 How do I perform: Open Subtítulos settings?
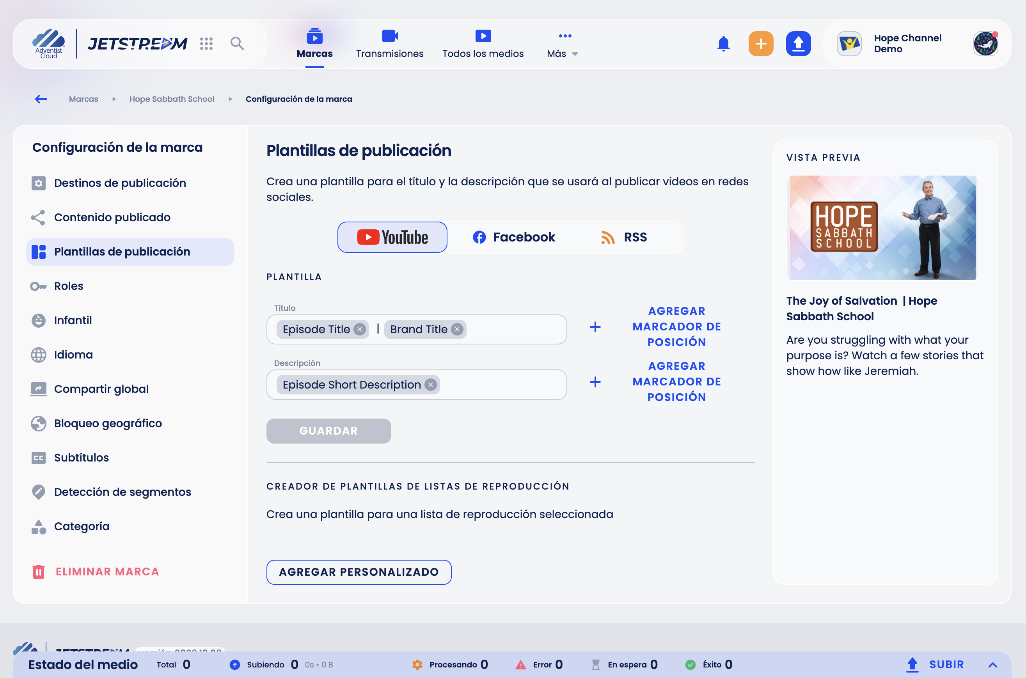130,458
